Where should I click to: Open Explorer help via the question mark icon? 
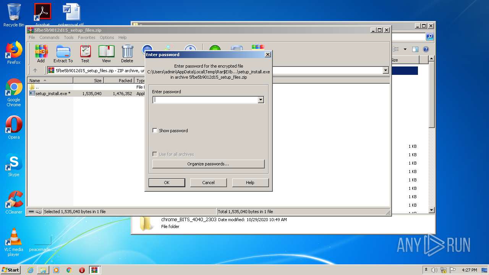(x=426, y=49)
